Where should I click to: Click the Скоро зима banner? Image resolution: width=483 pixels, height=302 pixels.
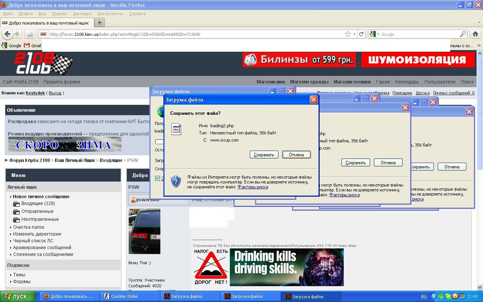(x=65, y=144)
